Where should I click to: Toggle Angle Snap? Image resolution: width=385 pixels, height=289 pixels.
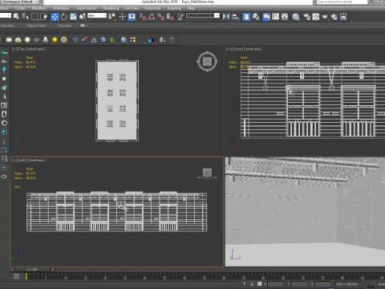(x=152, y=17)
